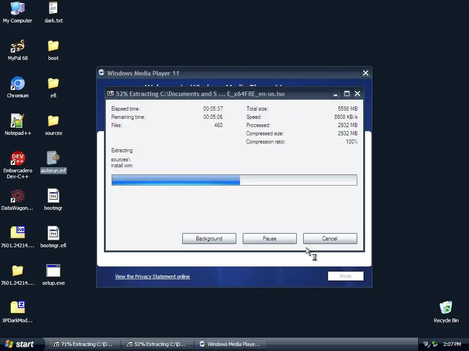Click the '8908 KB/s' speed value

tap(346, 117)
